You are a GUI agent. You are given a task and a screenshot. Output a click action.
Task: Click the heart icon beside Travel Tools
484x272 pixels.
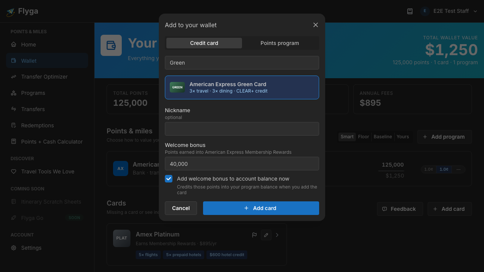(x=14, y=172)
